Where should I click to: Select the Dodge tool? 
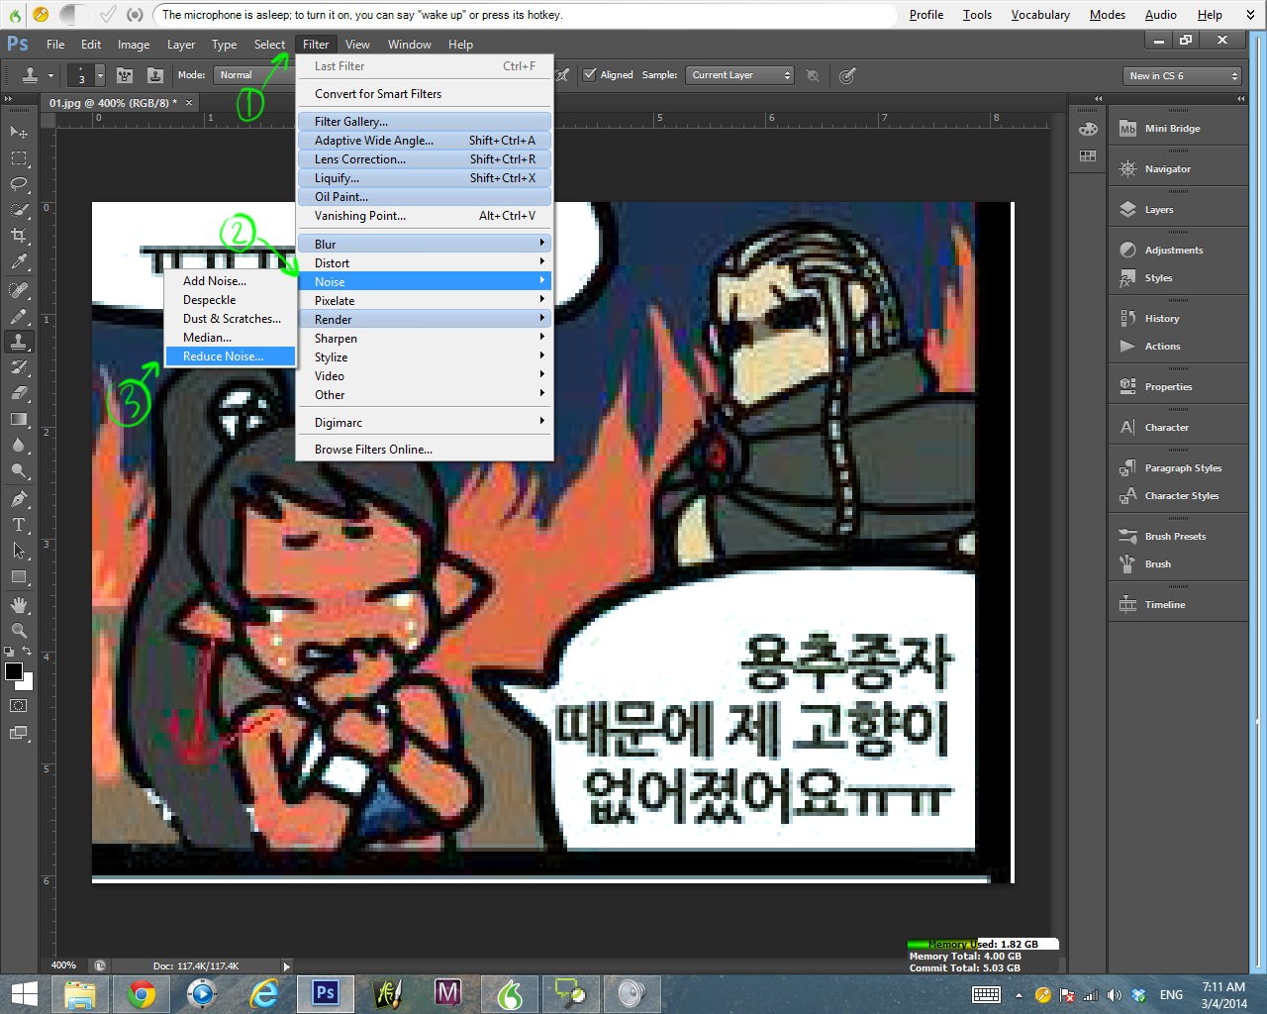(x=19, y=470)
